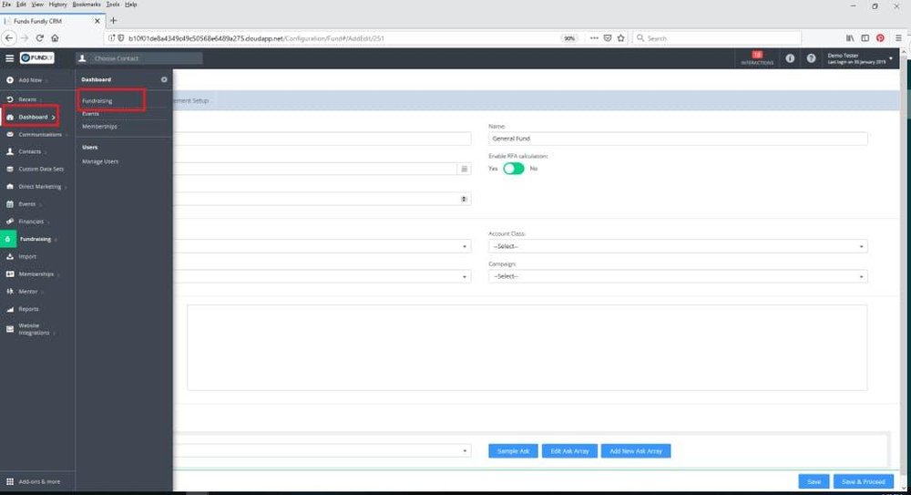Open the hamburger menu icon
Viewport: 911px width, 495px height.
(9, 58)
